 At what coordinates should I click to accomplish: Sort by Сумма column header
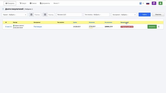[75, 22]
